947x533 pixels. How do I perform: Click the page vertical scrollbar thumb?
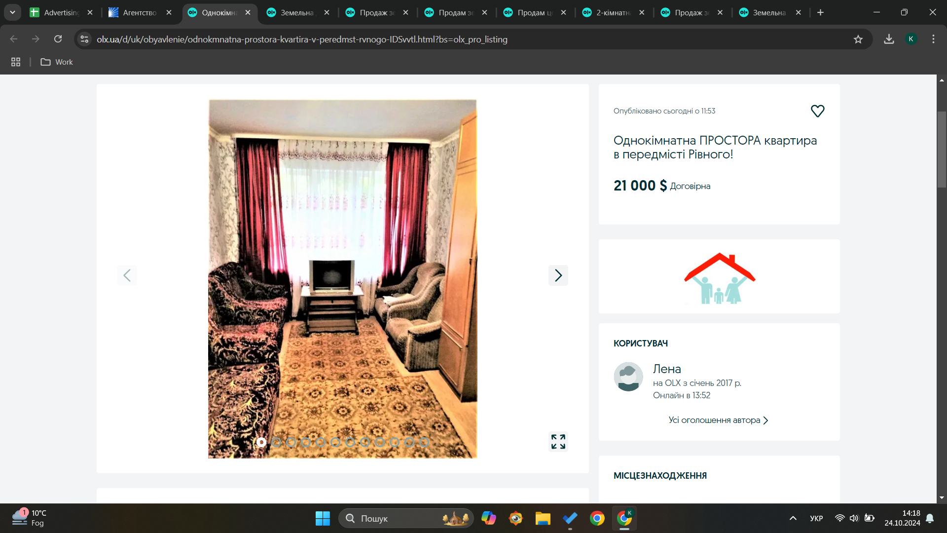coord(942,149)
